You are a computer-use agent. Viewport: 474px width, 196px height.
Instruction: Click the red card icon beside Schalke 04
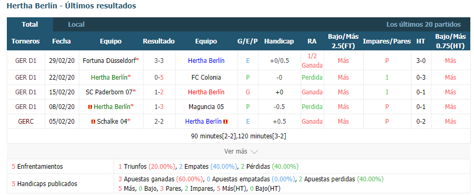93,122
